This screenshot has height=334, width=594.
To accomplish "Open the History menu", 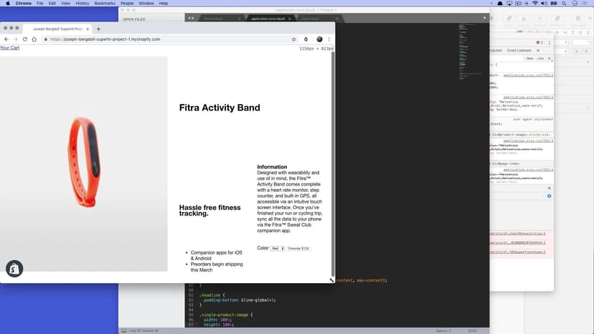I will point(82,4).
